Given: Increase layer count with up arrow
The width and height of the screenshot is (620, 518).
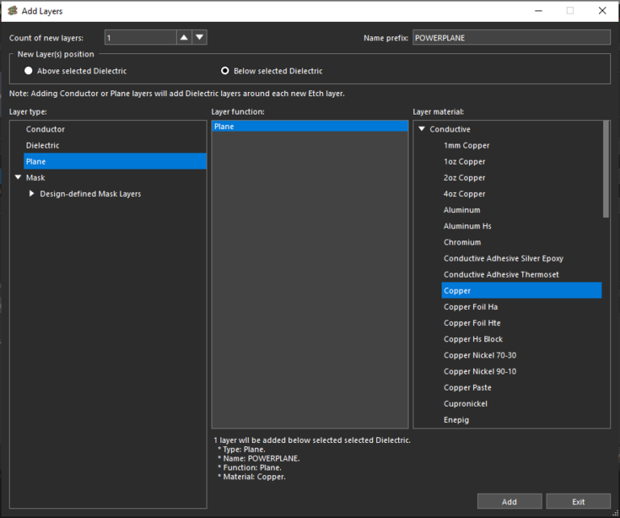Looking at the screenshot, I should [x=184, y=37].
